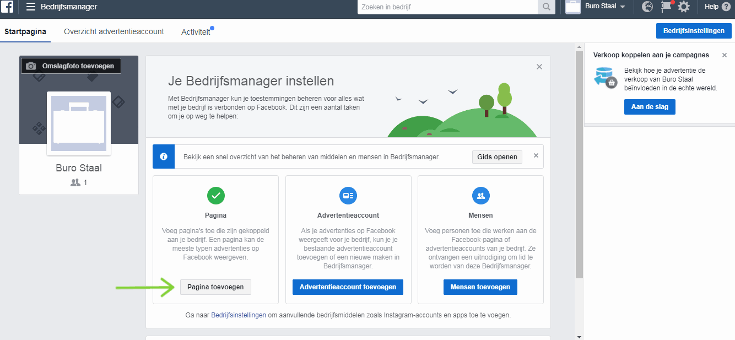Click the Aan de slag button
Image resolution: width=735 pixels, height=340 pixels.
coord(650,107)
